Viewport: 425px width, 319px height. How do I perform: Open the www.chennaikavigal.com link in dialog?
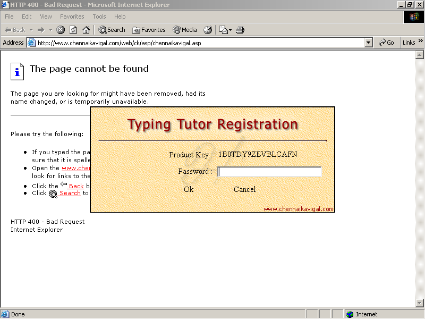299,209
